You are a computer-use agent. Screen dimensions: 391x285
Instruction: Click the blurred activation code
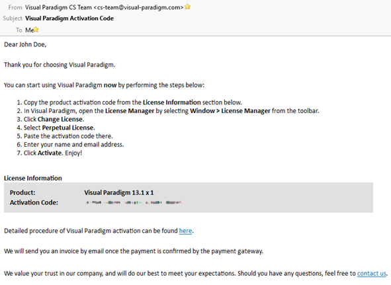(x=134, y=202)
